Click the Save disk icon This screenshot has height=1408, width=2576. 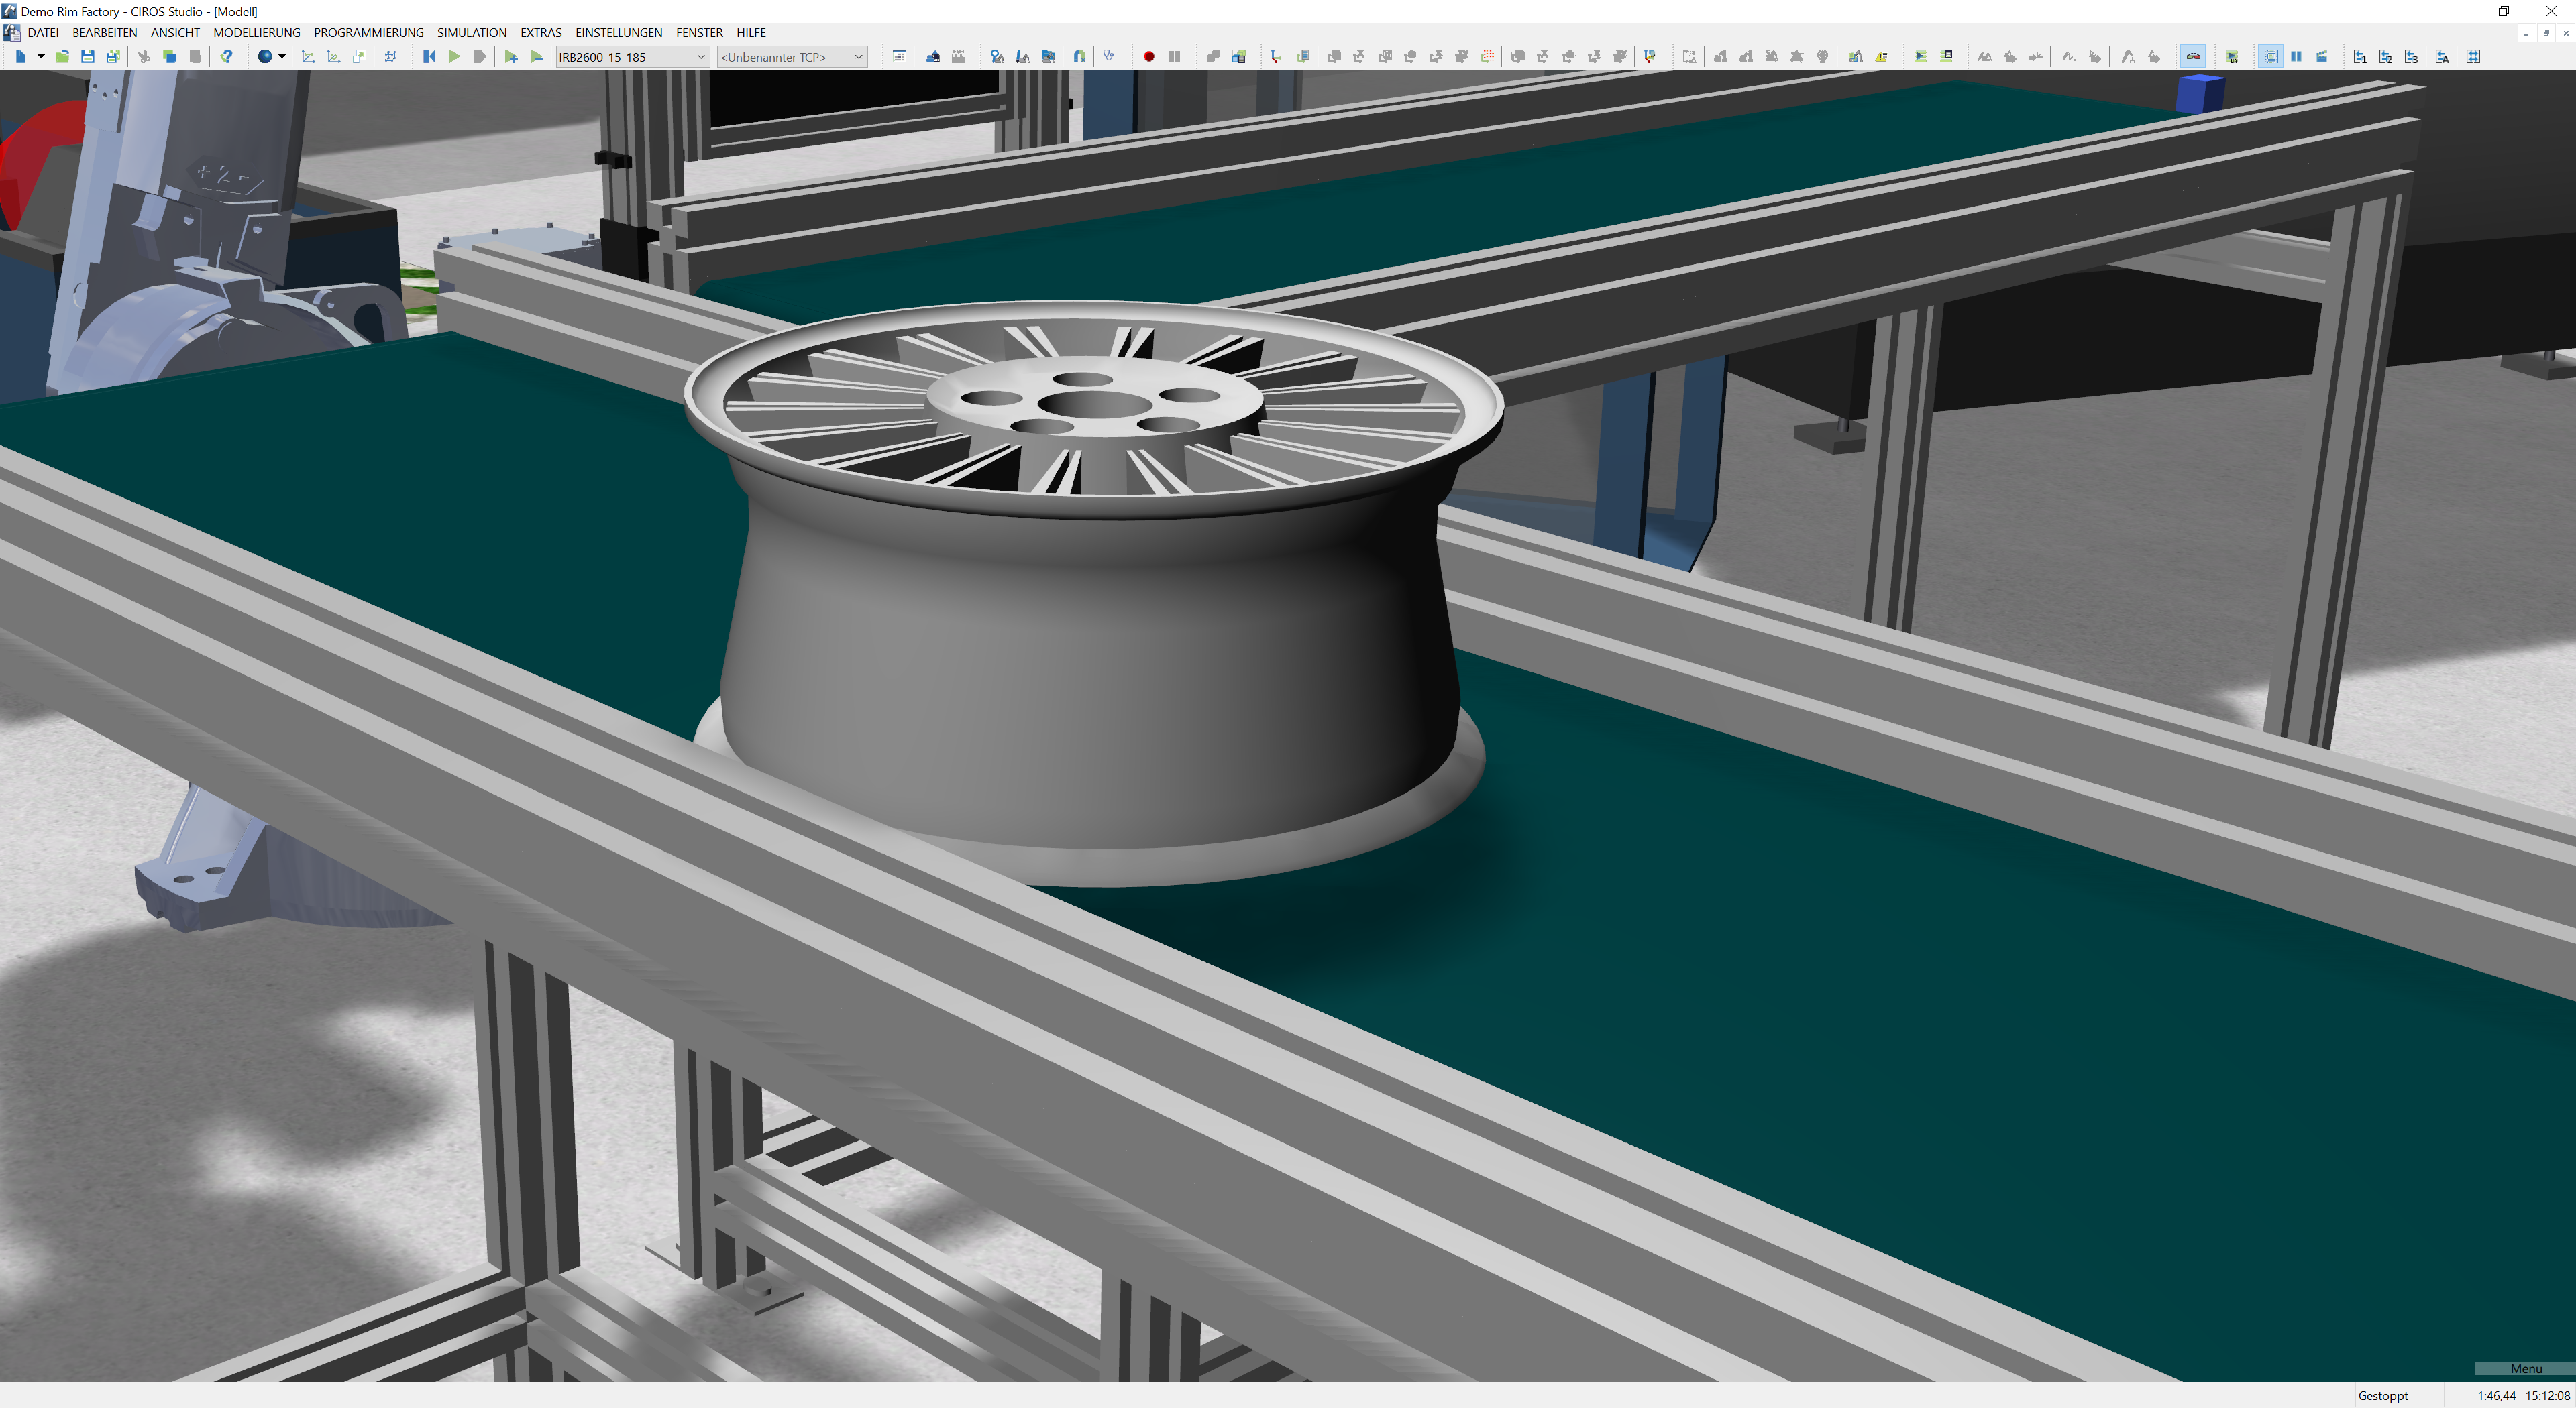tap(88, 57)
